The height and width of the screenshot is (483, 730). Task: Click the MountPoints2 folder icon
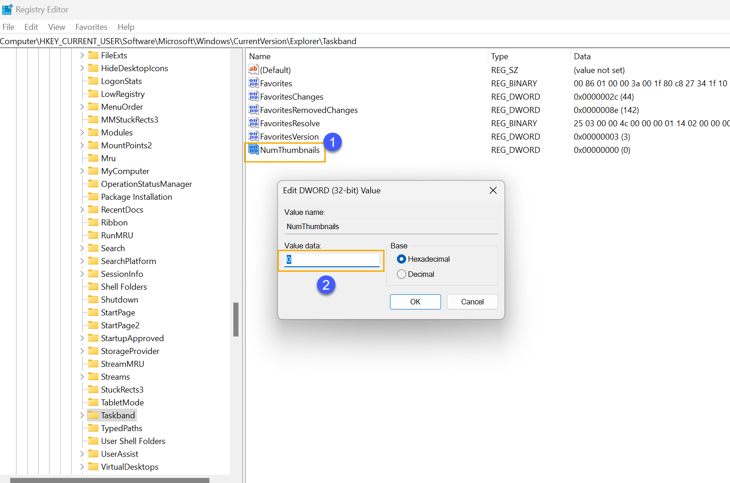(x=93, y=145)
